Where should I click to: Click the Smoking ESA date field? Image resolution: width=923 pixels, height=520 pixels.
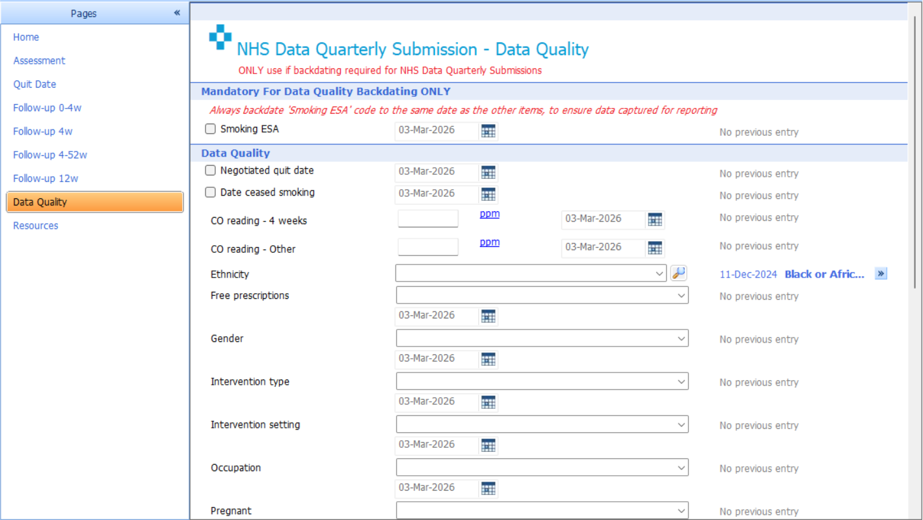coord(437,130)
